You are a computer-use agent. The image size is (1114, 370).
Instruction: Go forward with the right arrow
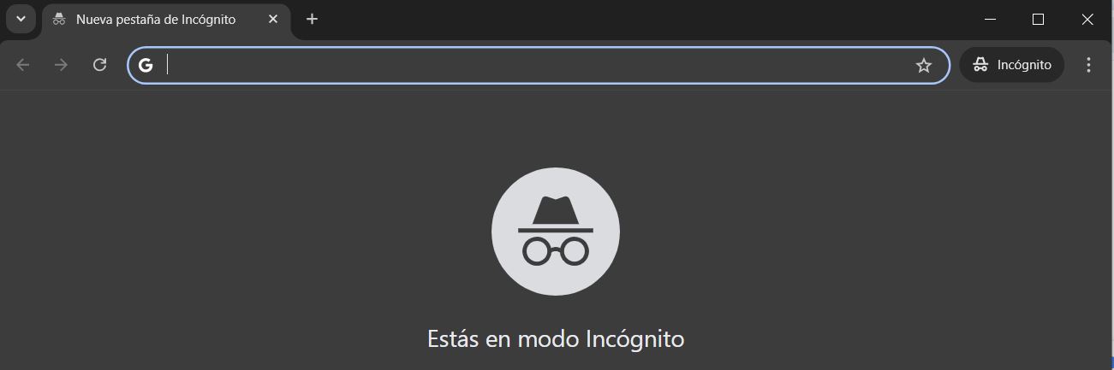61,65
